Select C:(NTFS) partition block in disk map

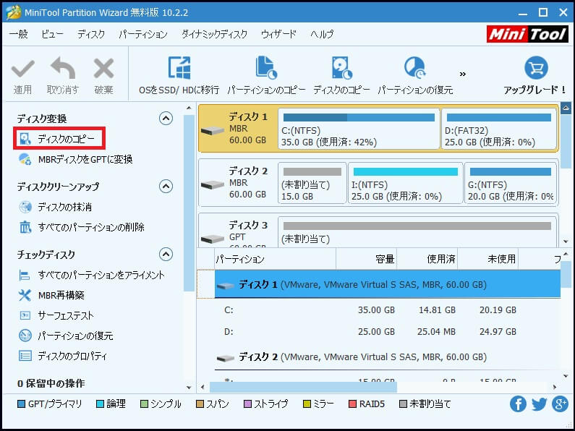point(359,128)
